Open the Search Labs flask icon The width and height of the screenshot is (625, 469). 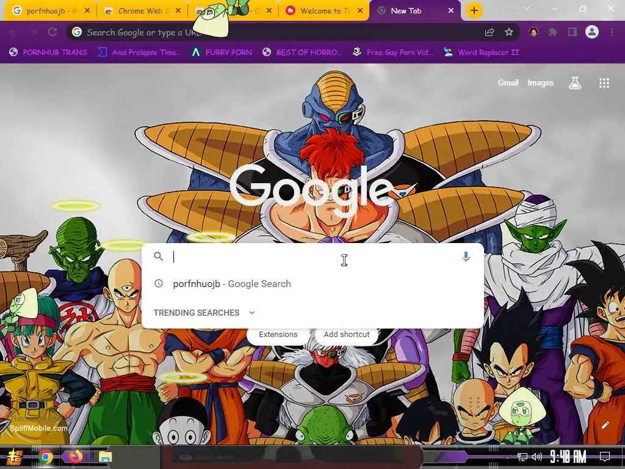pos(575,83)
